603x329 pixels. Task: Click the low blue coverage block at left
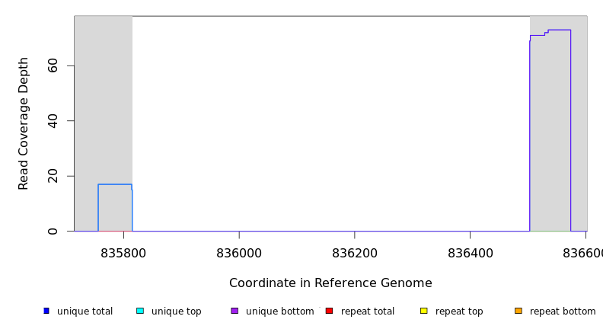(x=115, y=207)
